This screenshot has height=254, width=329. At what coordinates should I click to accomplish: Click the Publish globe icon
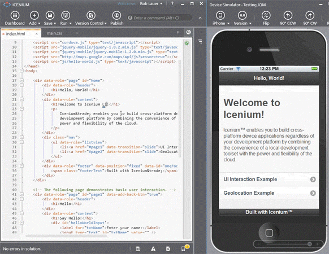coord(116,15)
